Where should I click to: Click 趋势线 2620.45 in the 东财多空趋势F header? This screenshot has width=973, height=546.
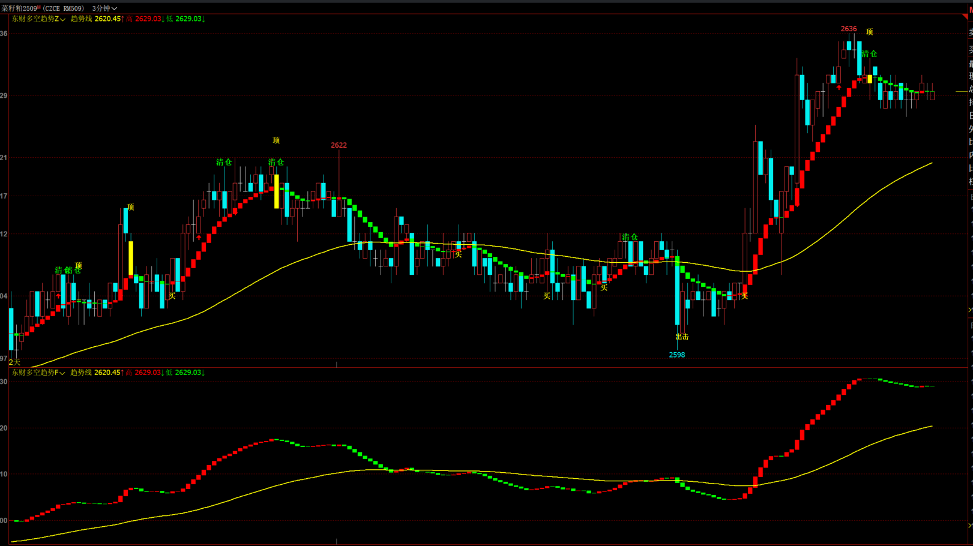click(x=96, y=373)
